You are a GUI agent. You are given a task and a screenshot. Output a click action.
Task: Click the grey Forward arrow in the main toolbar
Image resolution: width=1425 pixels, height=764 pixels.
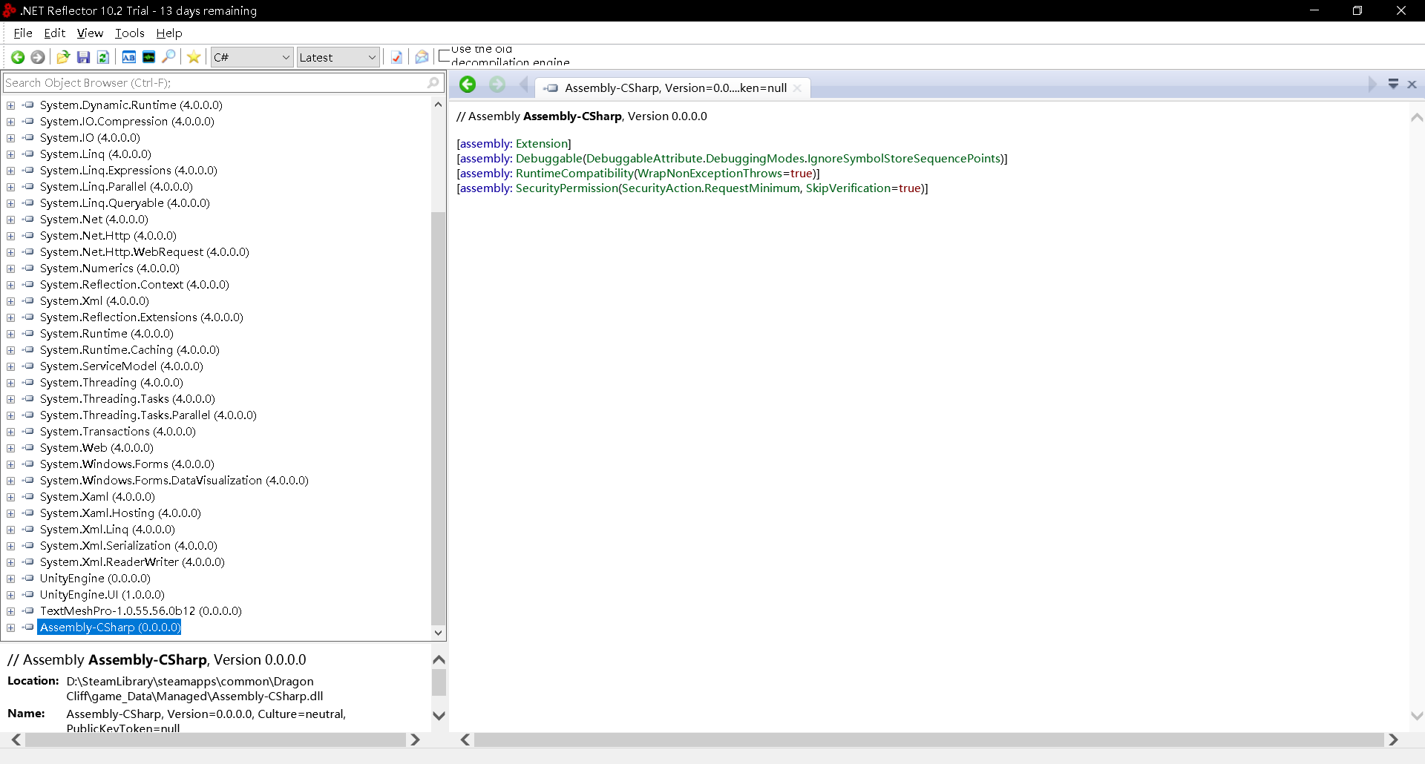(37, 57)
